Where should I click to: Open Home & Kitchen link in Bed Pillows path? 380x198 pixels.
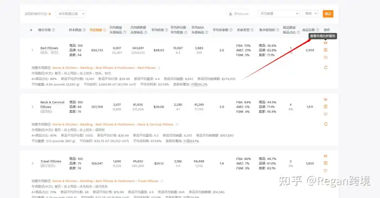[x=65, y=68]
